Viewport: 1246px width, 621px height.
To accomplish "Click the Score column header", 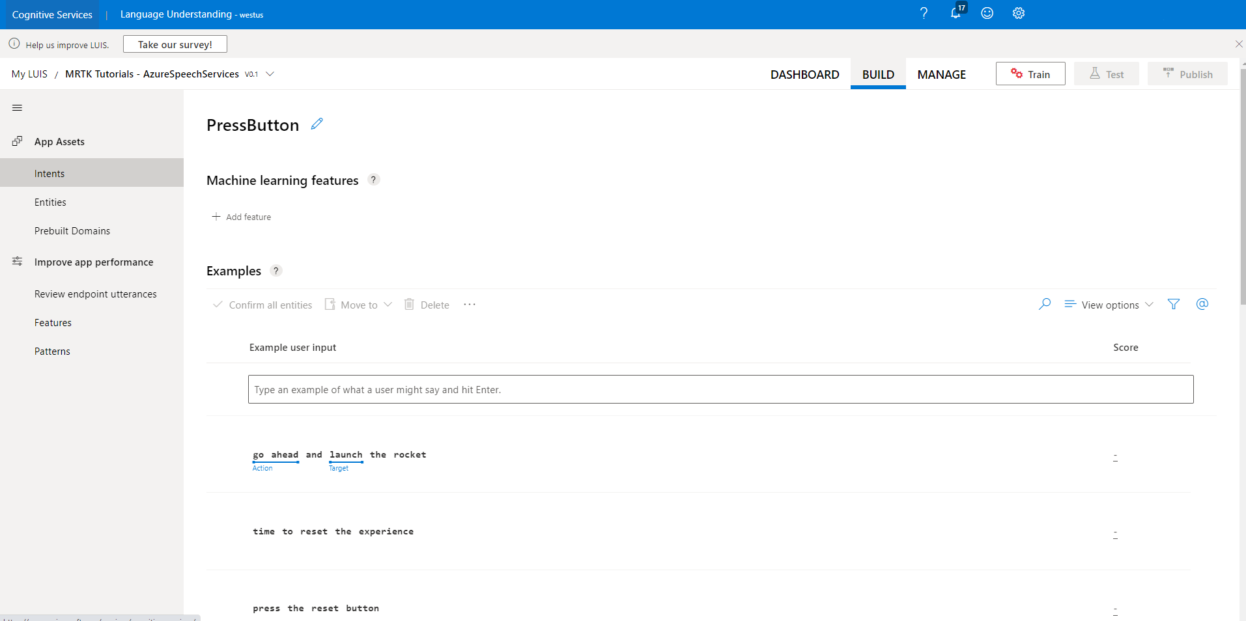I will pyautogui.click(x=1126, y=348).
